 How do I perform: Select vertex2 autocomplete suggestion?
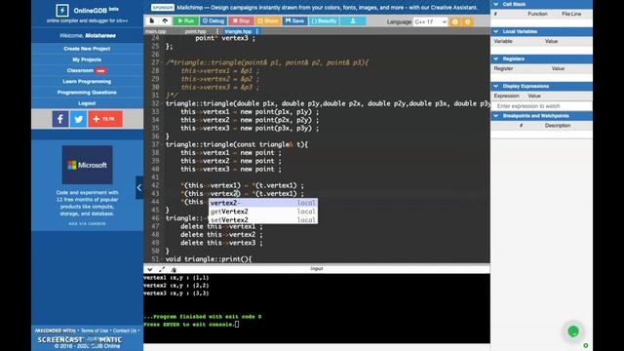tap(262, 203)
